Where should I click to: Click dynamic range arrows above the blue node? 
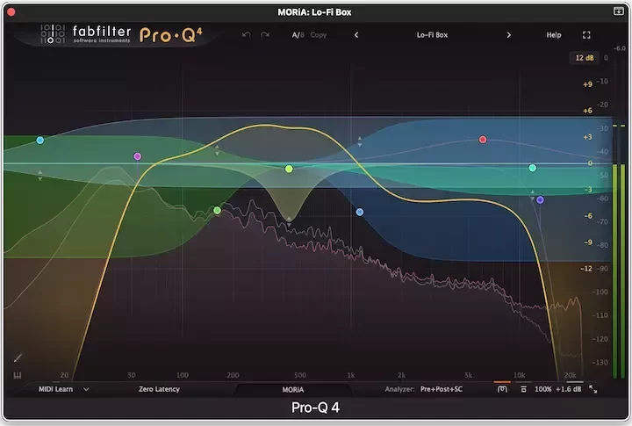(360, 141)
